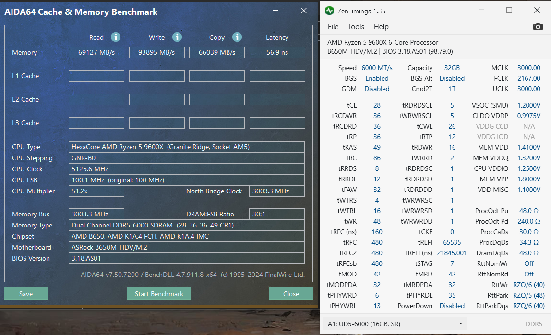This screenshot has width=551, height=335.
Task: Click the FCLK value 2167.00
Action: click(x=528, y=78)
